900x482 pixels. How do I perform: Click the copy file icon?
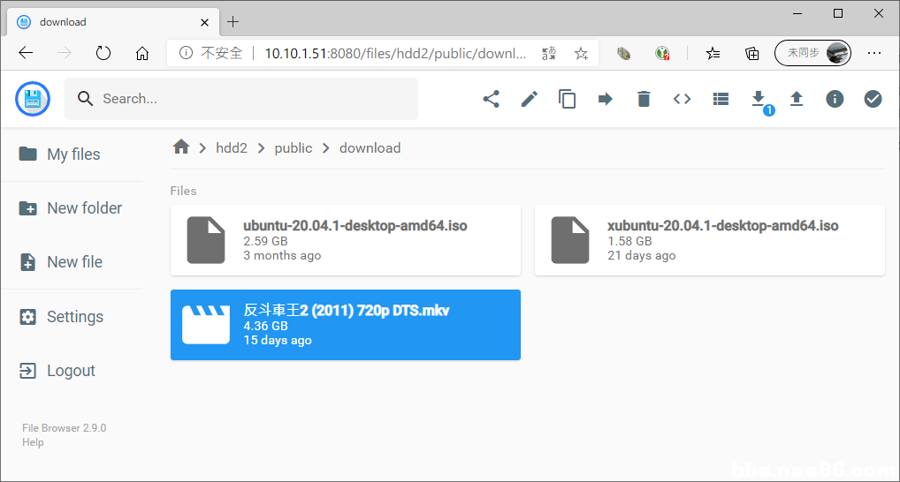coord(568,99)
